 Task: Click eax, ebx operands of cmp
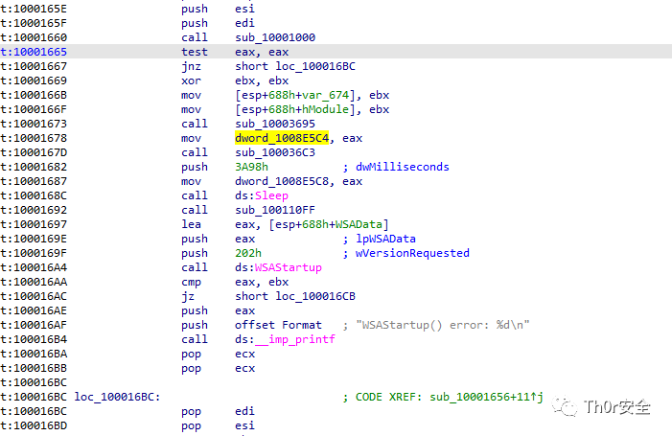tap(262, 283)
